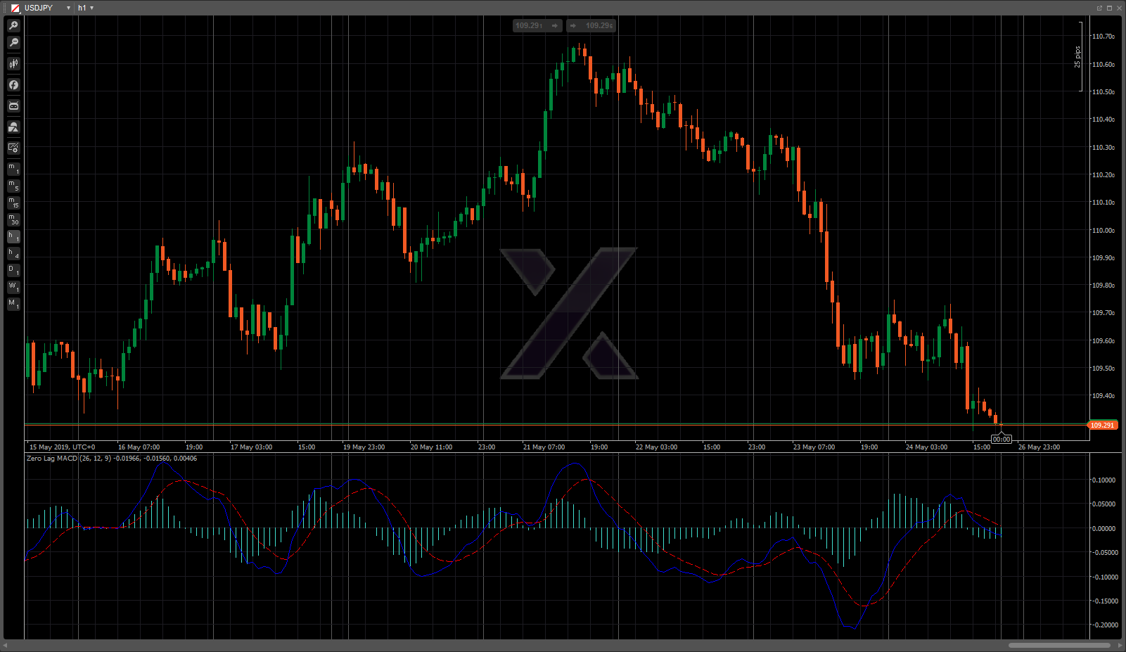Open the candlestick chart type icon
This screenshot has height=652, width=1126.
pos(13,64)
